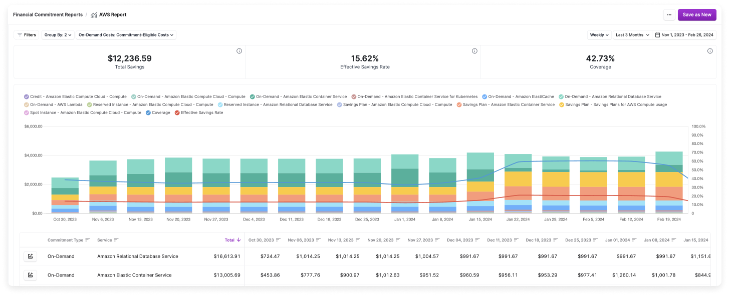Toggle Credit - Amazon Elastic Compute Cloud legend
Viewport: 729px width, 296px height.
tap(75, 97)
